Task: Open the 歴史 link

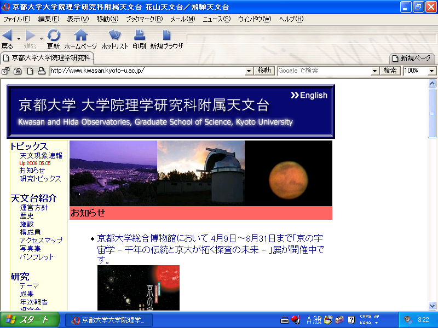Action: pyautogui.click(x=26, y=215)
